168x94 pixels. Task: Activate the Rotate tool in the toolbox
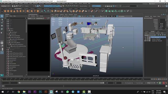click(2, 29)
